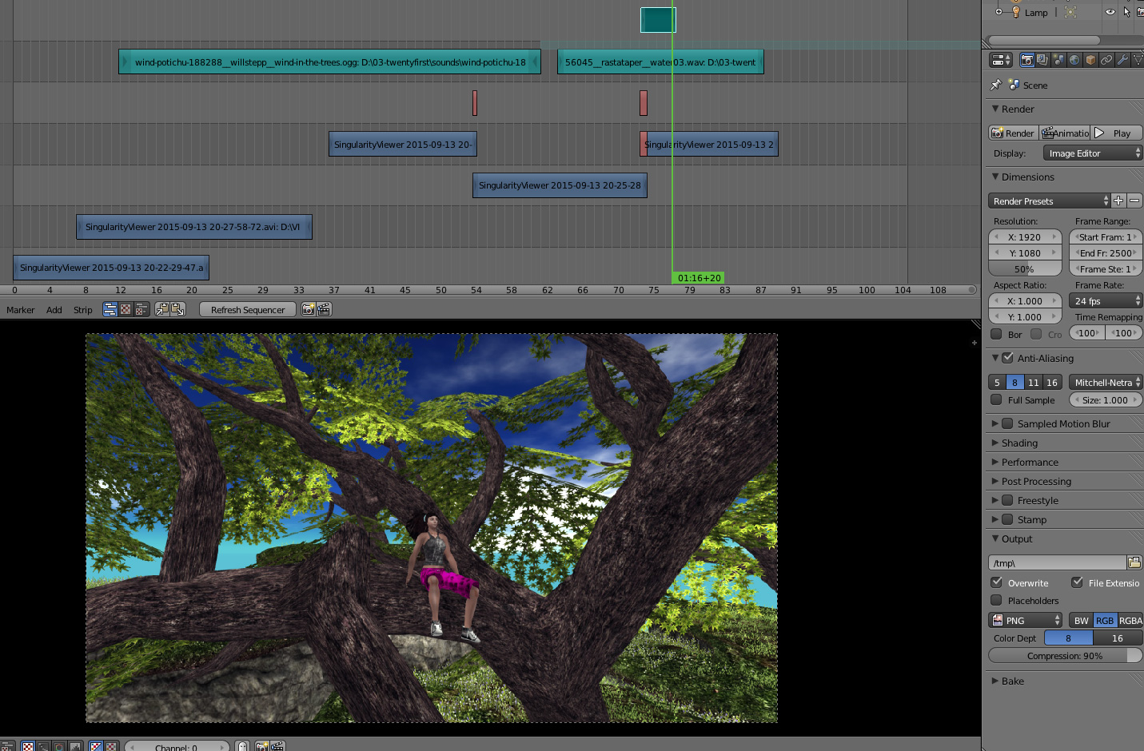
Task: Expand the Post Processing panel
Action: (1036, 481)
